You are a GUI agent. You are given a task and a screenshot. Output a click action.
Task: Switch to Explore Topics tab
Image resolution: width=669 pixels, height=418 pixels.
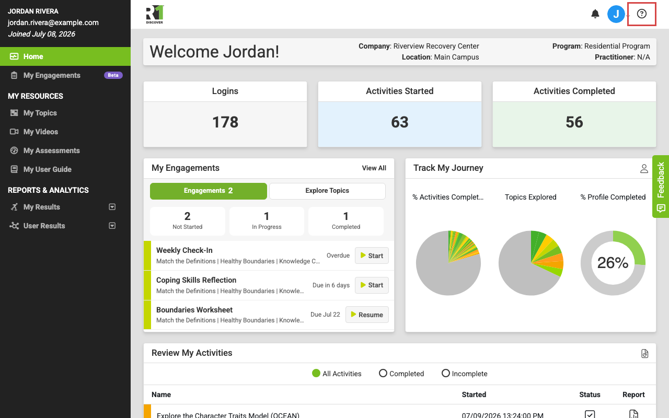pos(327,191)
